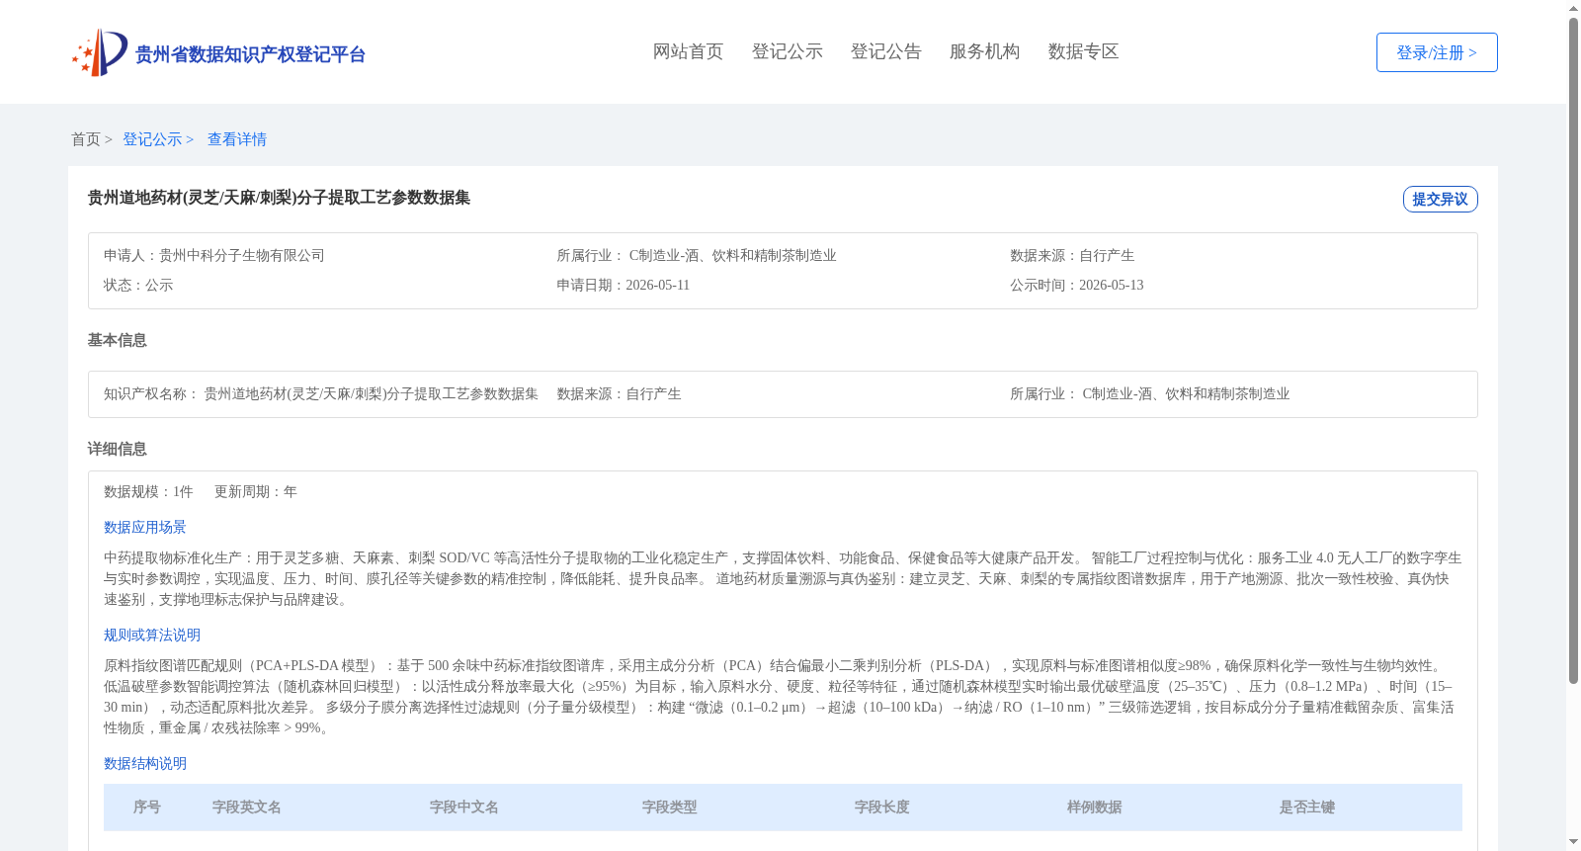Click the 数据应用场景 subsection heading

(145, 527)
